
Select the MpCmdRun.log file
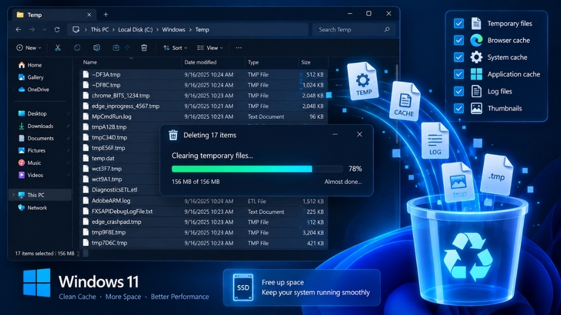tap(203, 117)
